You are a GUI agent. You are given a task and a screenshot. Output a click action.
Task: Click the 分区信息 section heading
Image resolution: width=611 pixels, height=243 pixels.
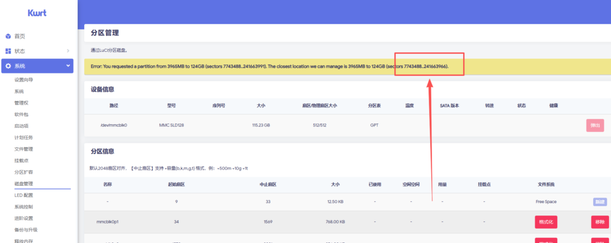click(103, 151)
